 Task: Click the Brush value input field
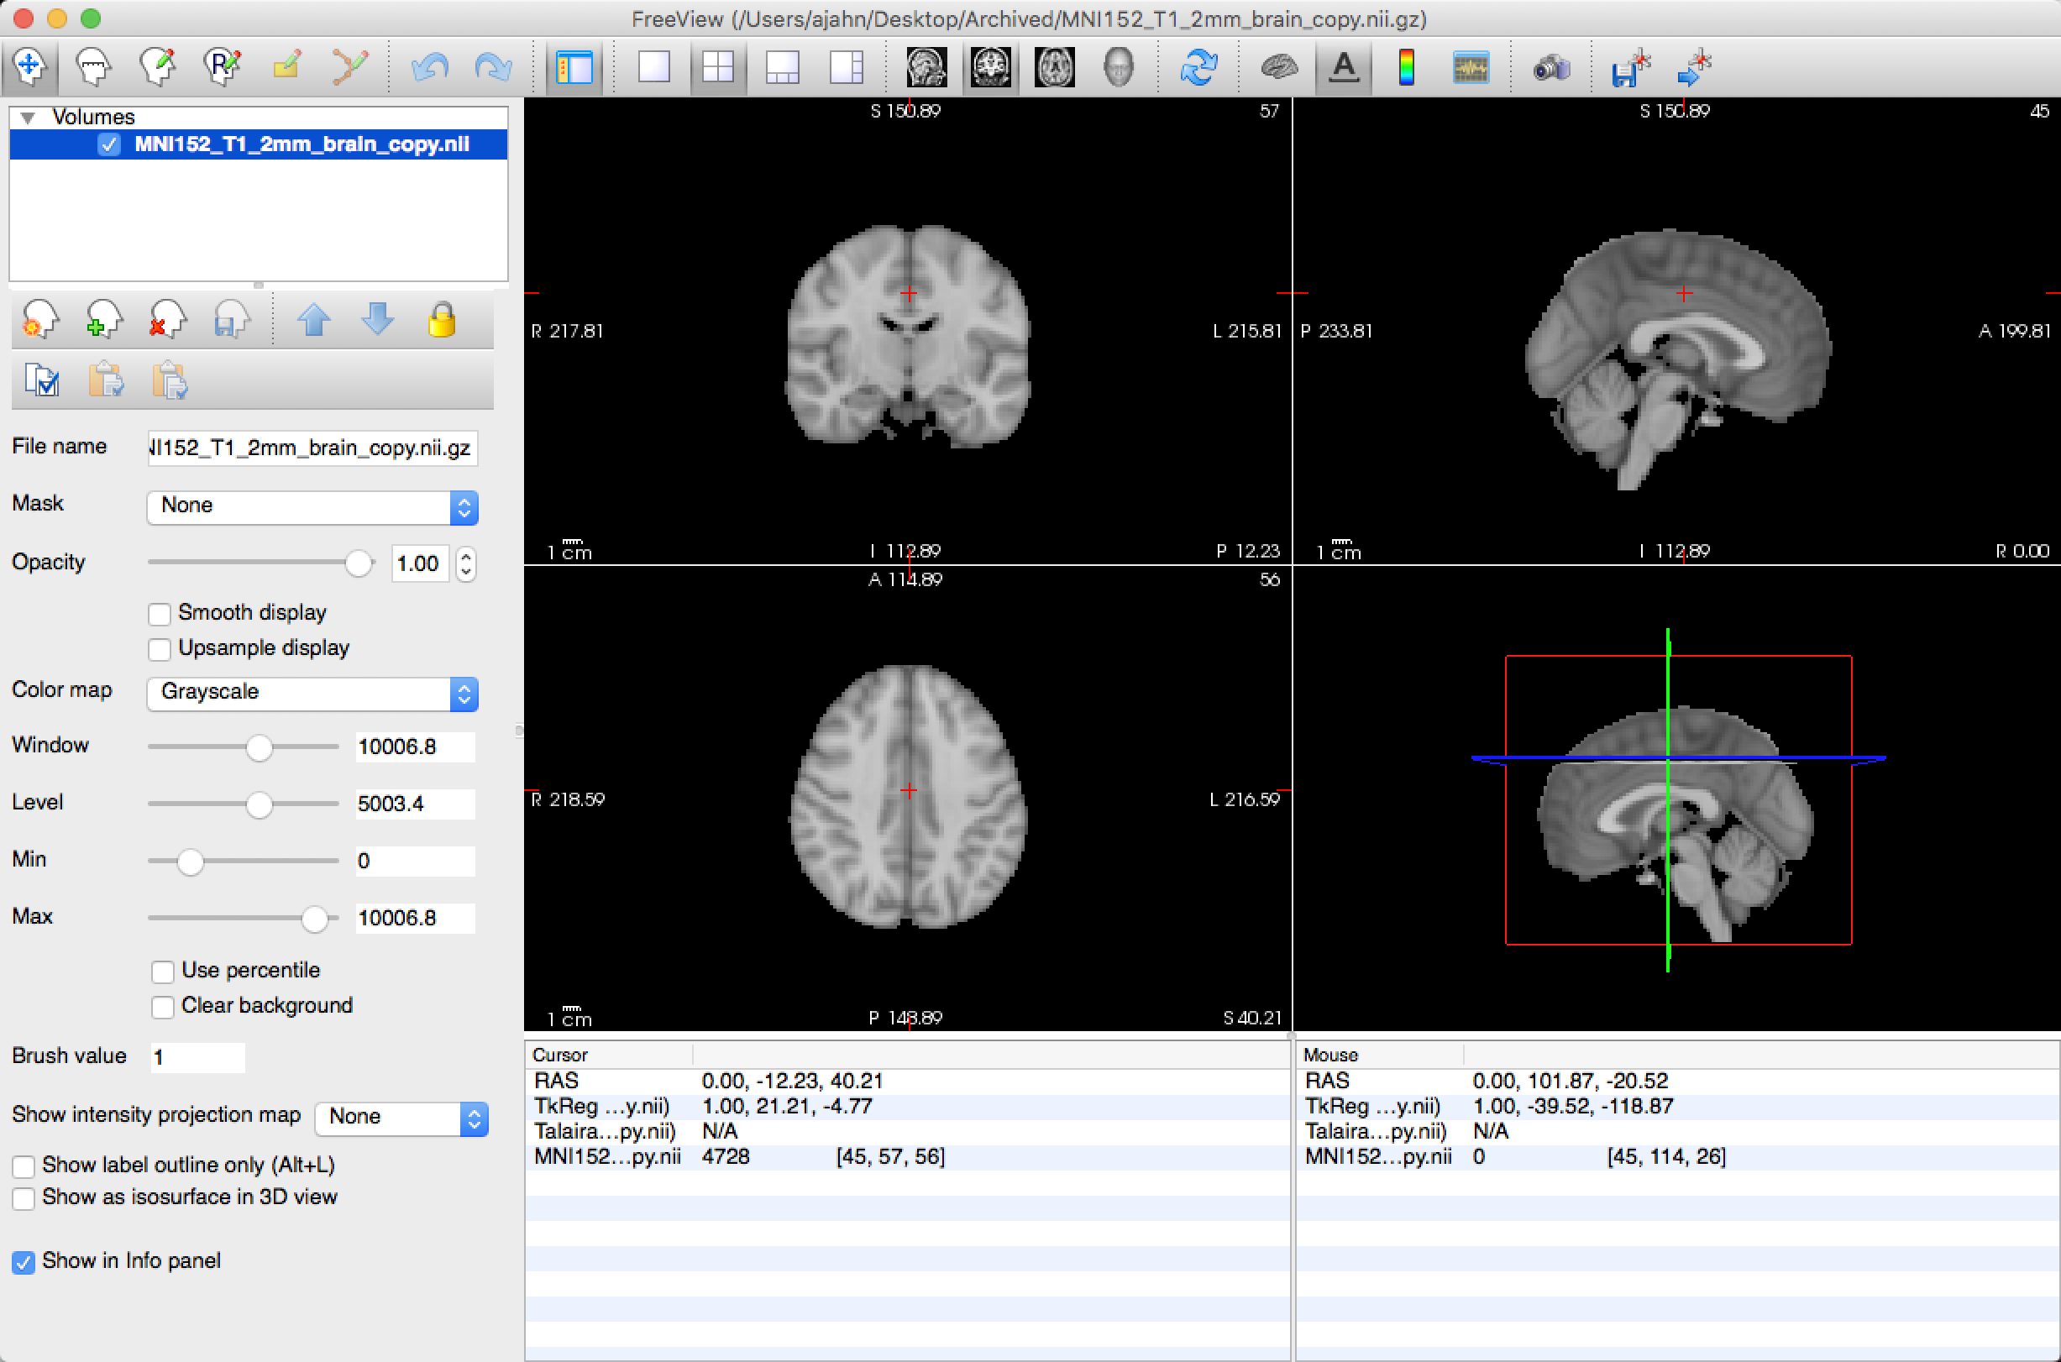[197, 1058]
